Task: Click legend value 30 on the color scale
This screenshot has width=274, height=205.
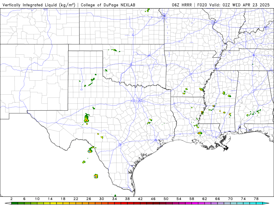Action: pos(101,199)
